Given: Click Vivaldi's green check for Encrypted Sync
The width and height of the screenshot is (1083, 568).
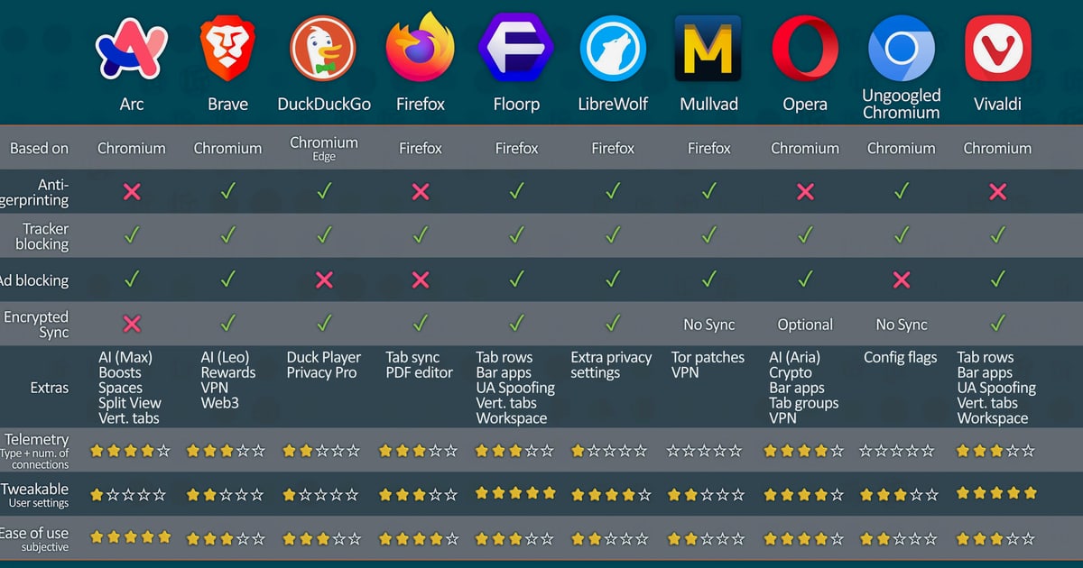Looking at the screenshot, I should tap(997, 324).
